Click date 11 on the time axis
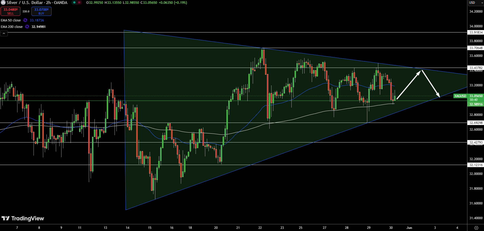Screen dimensions: 484x231 (80, 228)
